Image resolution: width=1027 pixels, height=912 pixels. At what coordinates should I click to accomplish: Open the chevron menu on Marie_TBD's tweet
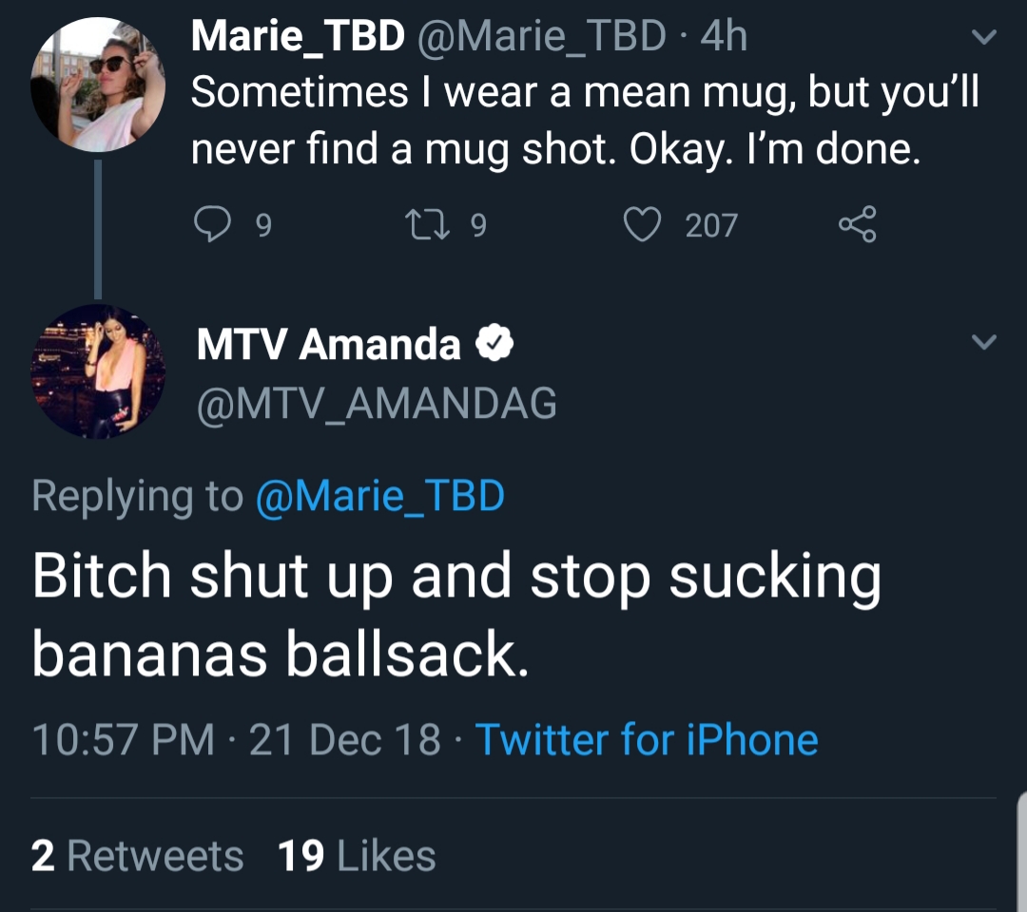coord(984,36)
